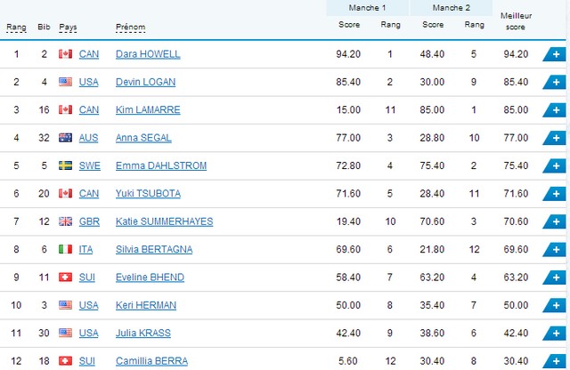Click the plus icon in Yuki TSUBOTA's row
This screenshot has width=570, height=370.
point(555,194)
